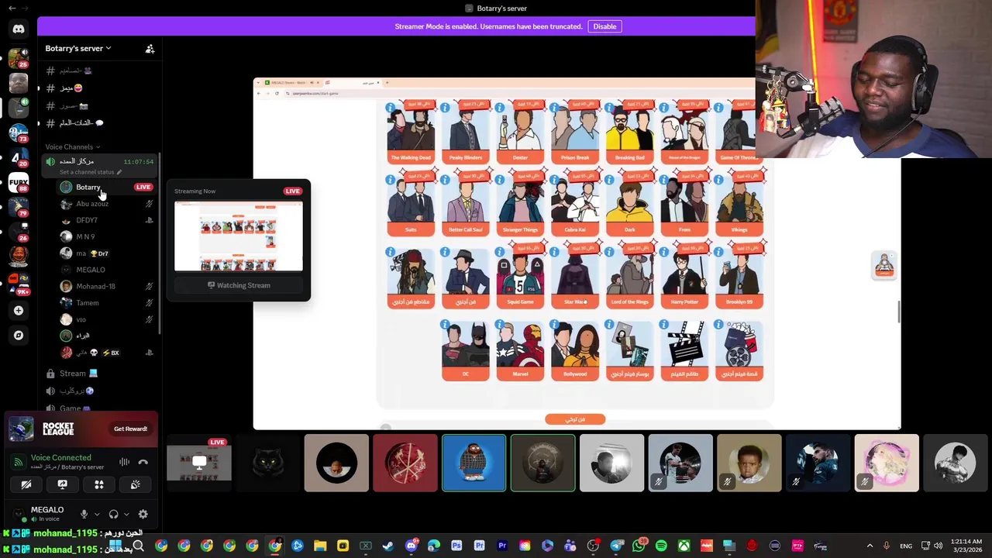Click user Tamem in voice list

click(105, 303)
